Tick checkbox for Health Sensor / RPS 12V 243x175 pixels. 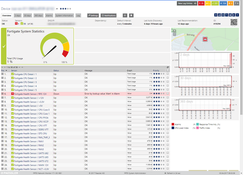pyautogui.click(x=168, y=93)
